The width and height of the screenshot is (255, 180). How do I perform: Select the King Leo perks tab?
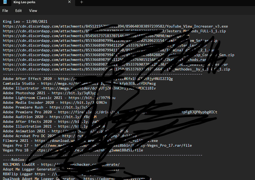pyautogui.click(x=43, y=2)
